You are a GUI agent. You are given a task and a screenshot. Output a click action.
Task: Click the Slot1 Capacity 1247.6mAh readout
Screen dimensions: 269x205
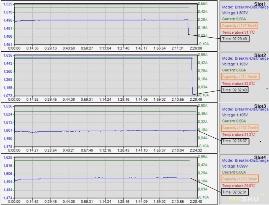[x=239, y=26]
